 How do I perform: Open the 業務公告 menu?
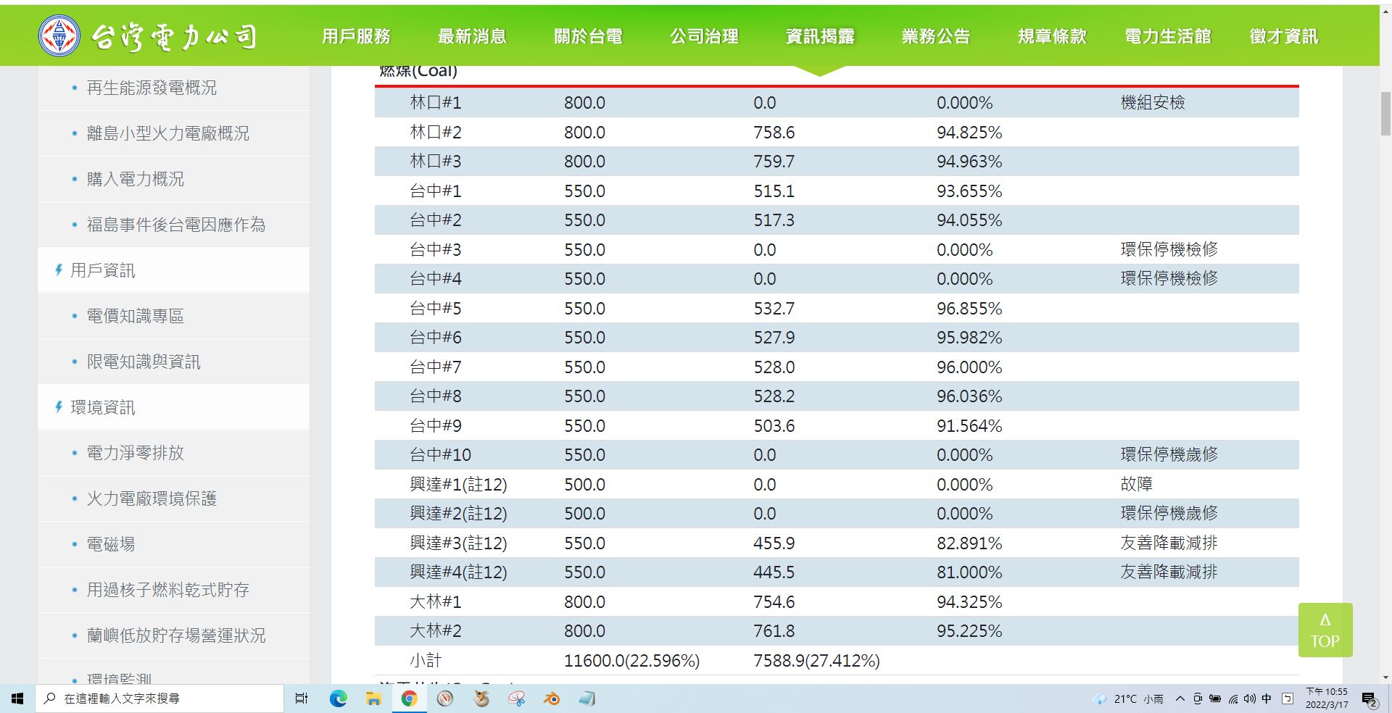pyautogui.click(x=936, y=36)
